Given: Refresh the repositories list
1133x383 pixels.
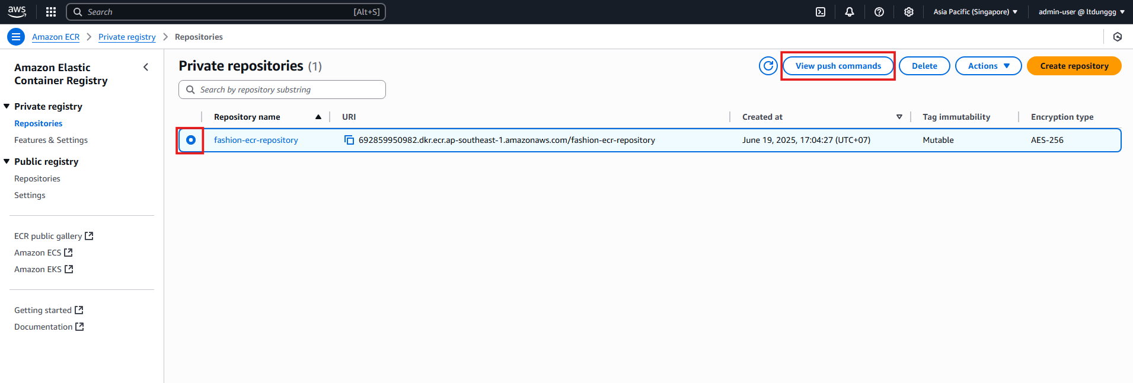Looking at the screenshot, I should pyautogui.click(x=768, y=66).
